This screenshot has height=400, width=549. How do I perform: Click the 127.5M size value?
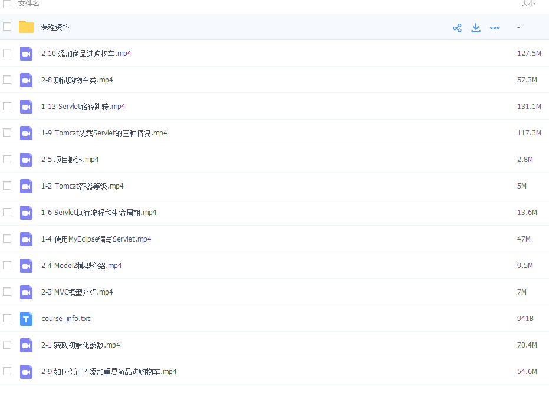[529, 54]
